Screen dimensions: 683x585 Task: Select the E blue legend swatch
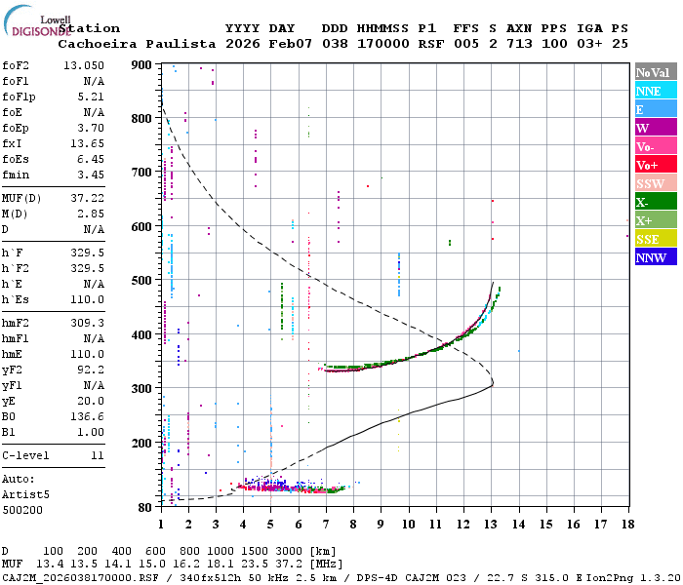pos(656,109)
